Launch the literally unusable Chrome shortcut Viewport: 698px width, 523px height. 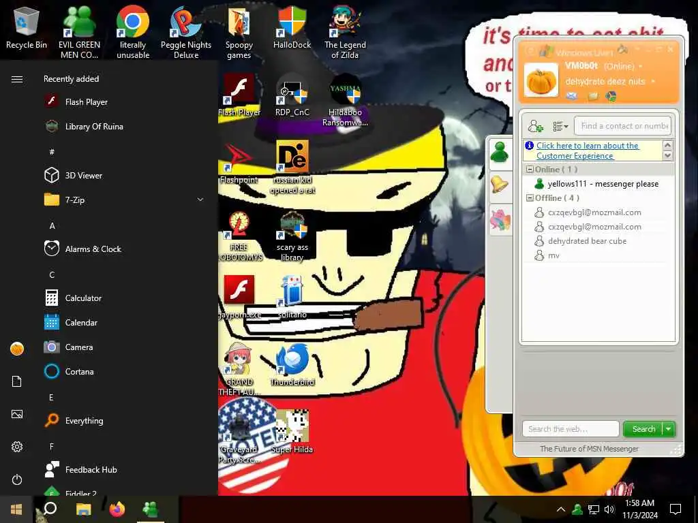tap(133, 32)
